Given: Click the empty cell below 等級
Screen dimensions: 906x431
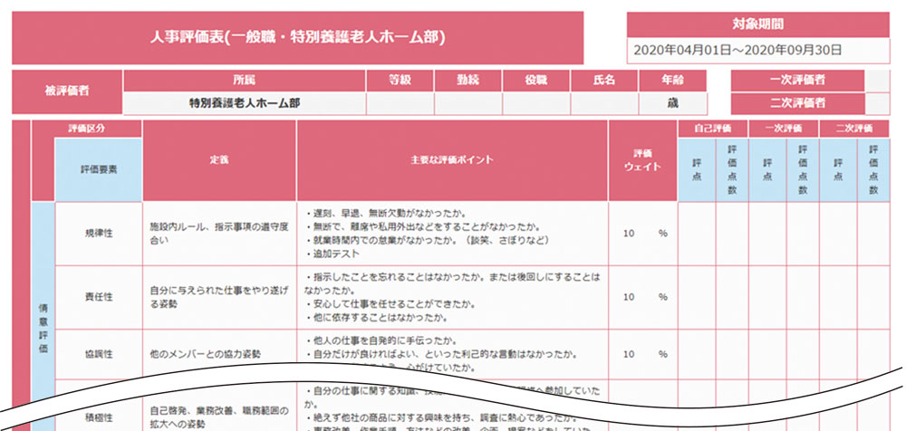Looking at the screenshot, I should [400, 103].
